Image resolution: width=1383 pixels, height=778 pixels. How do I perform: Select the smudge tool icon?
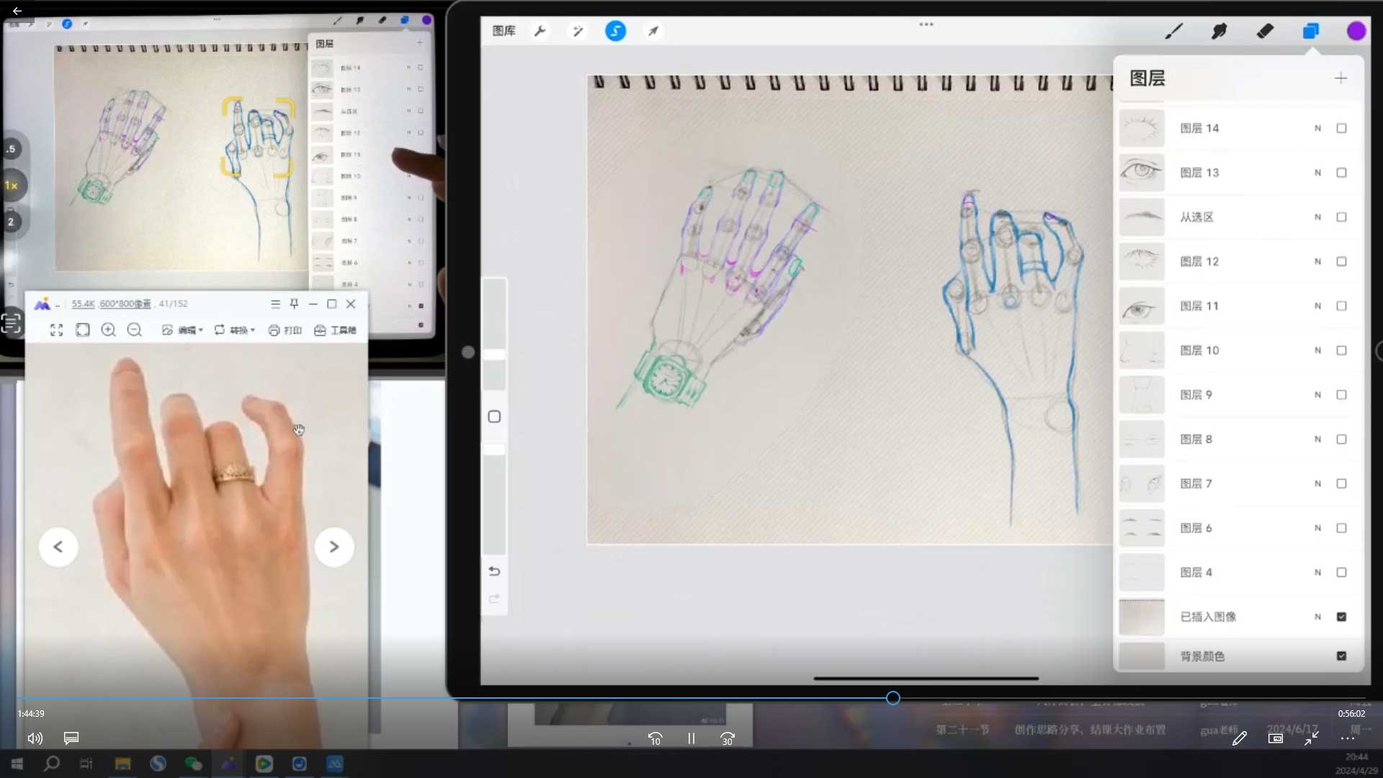coord(1219,31)
